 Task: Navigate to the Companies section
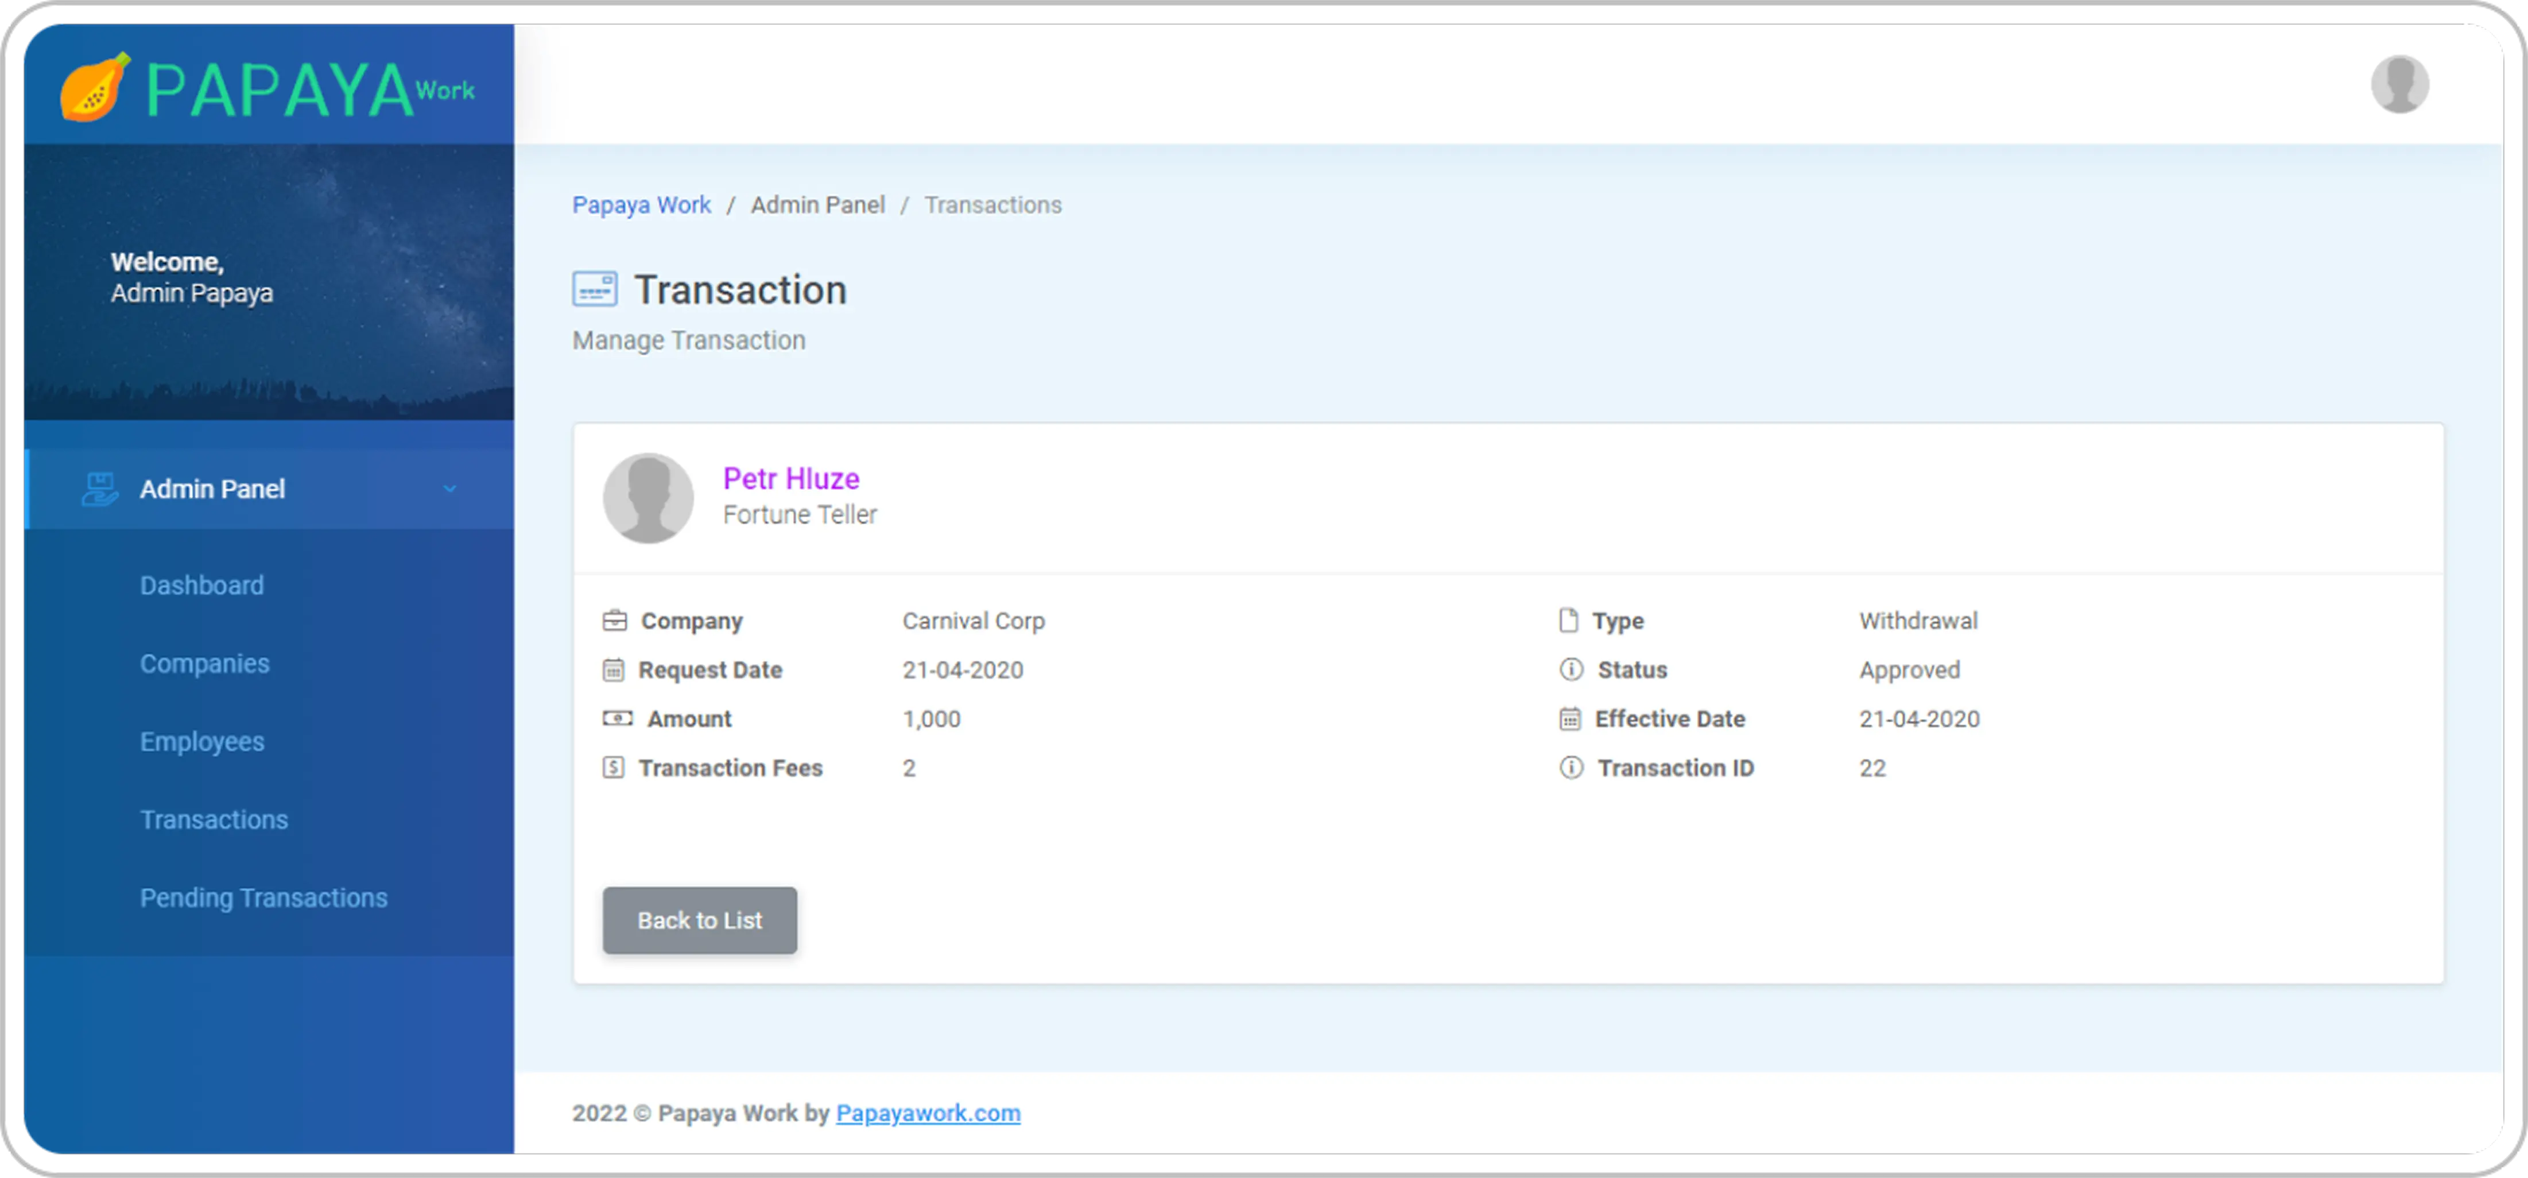pos(205,662)
